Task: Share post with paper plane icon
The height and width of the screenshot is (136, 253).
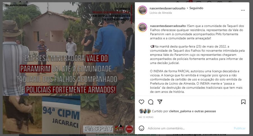Action: [160, 102]
